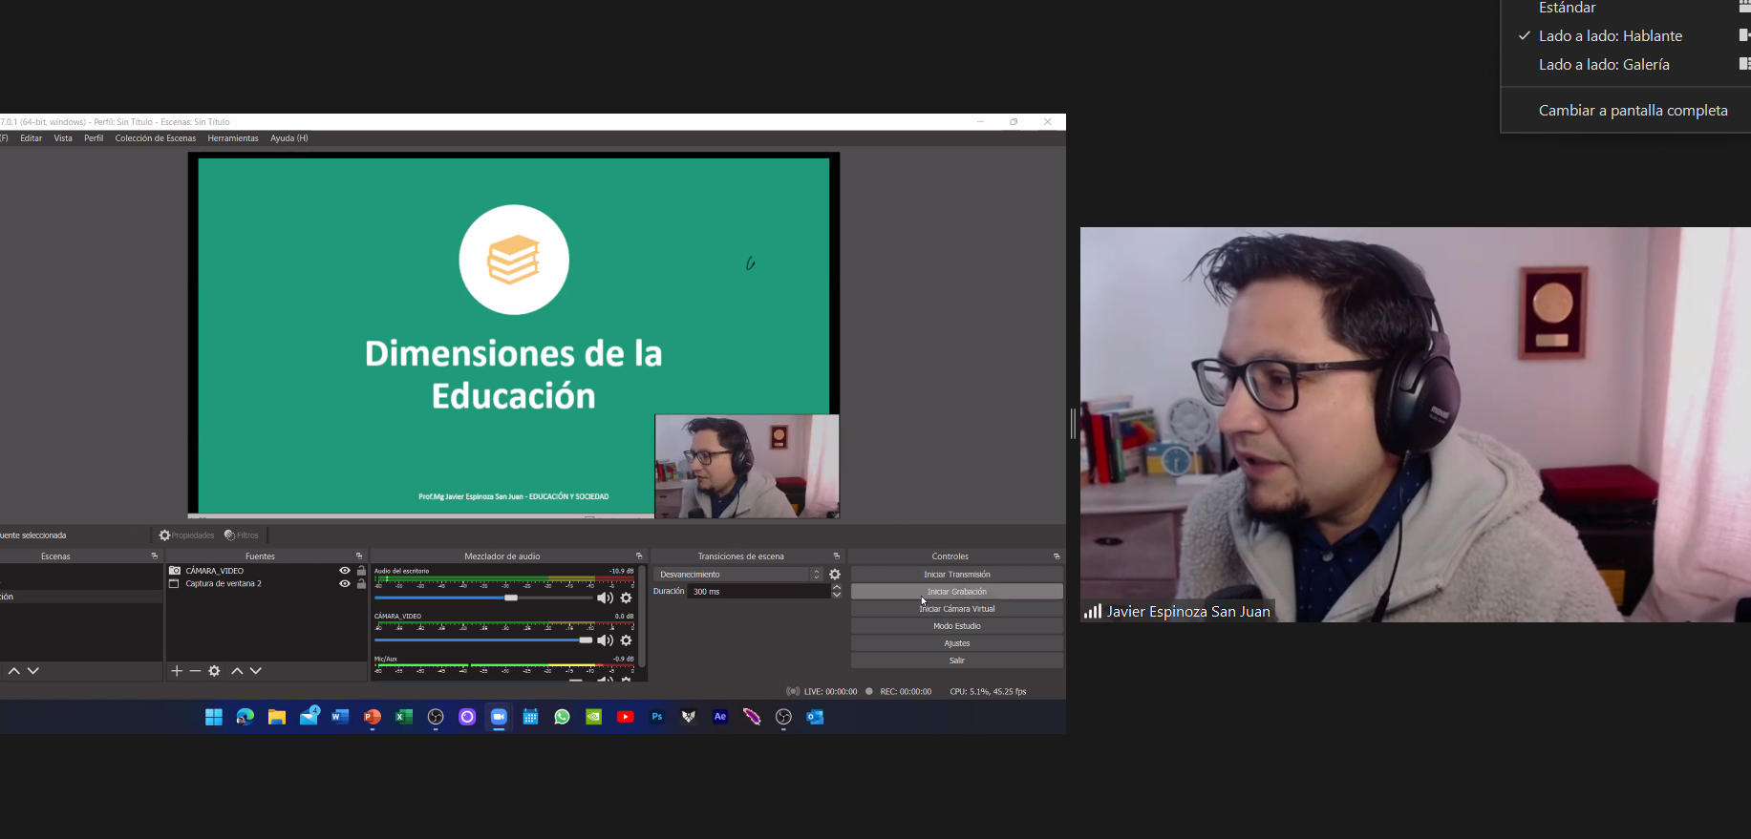Open CÁMARA_VIDEO mixer settings gear

(627, 640)
